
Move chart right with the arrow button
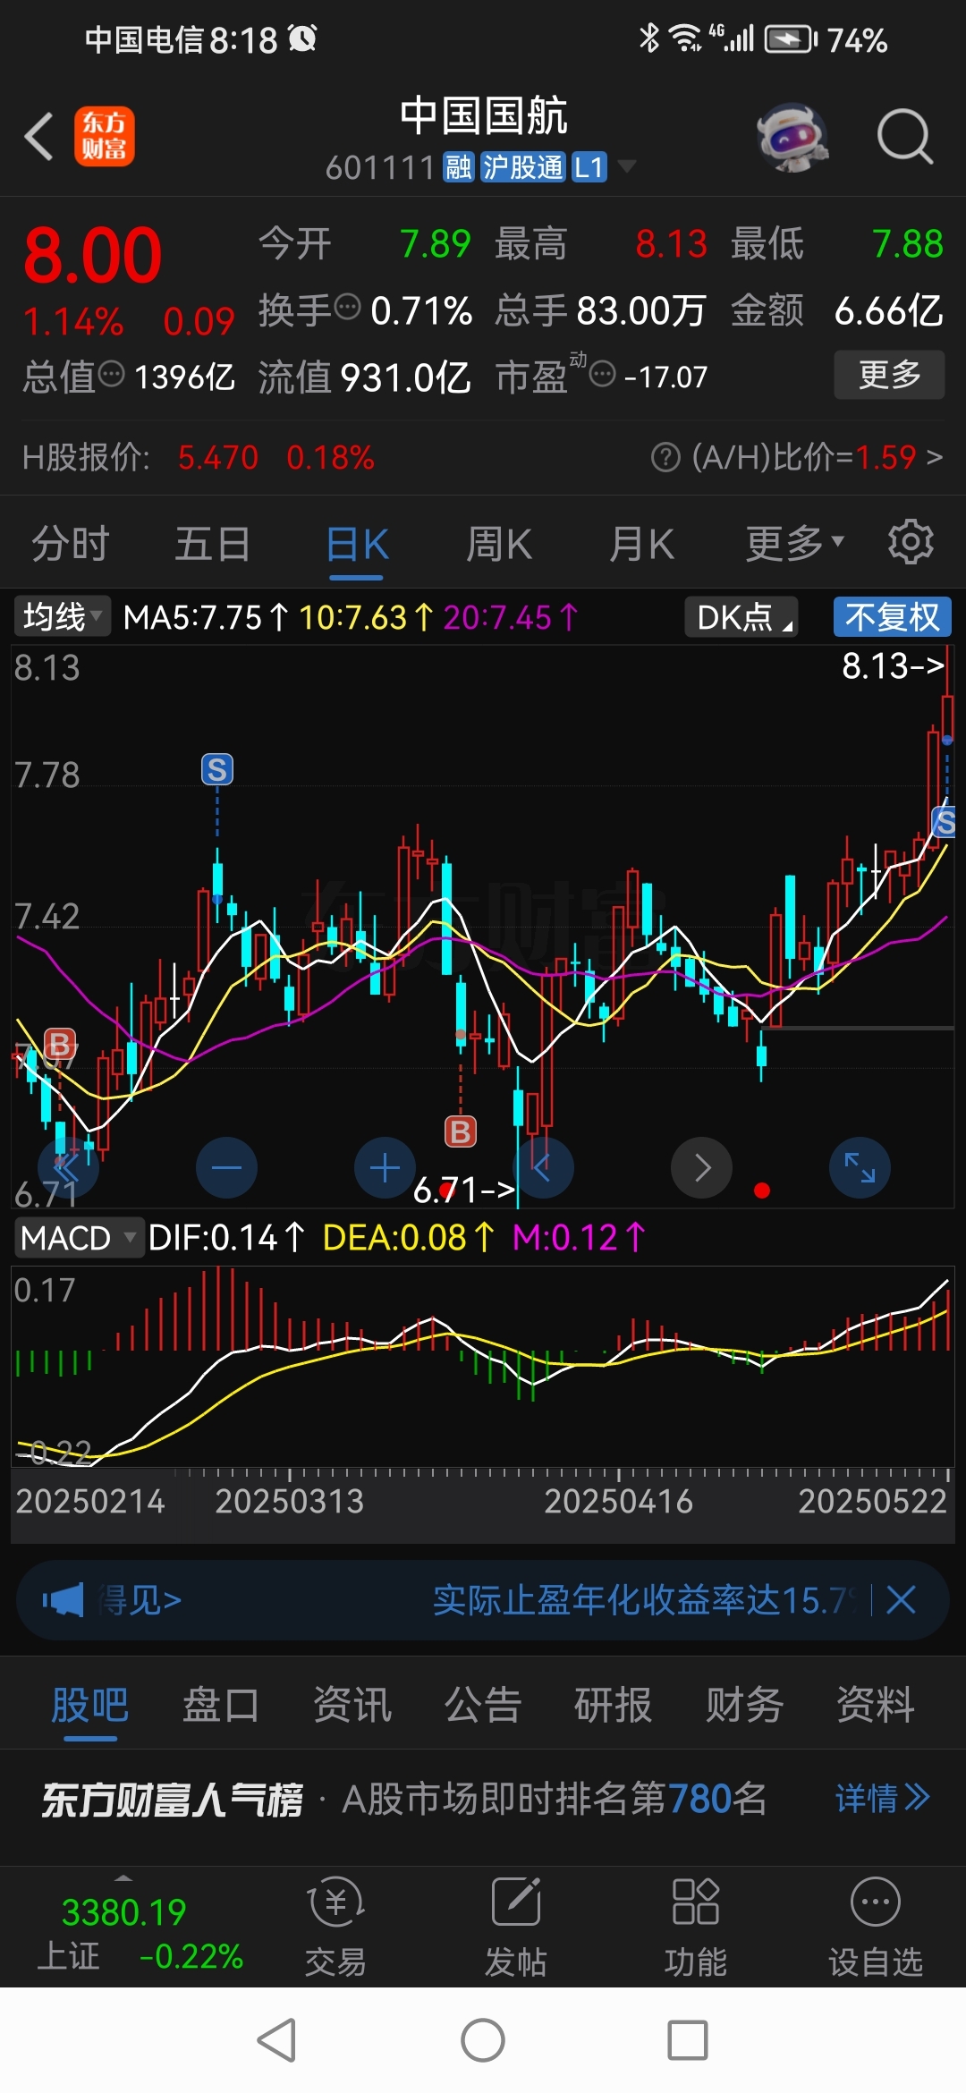pos(702,1167)
